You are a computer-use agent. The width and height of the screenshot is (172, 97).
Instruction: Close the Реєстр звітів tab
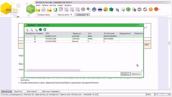pos(71,15)
